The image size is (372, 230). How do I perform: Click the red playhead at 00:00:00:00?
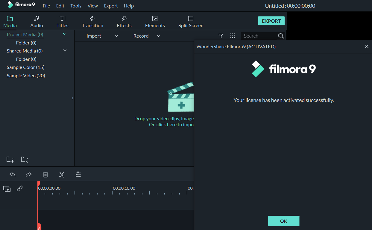coord(39,184)
